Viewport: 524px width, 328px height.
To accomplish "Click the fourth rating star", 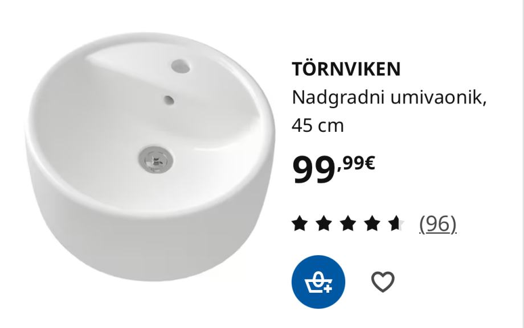I will point(372,223).
